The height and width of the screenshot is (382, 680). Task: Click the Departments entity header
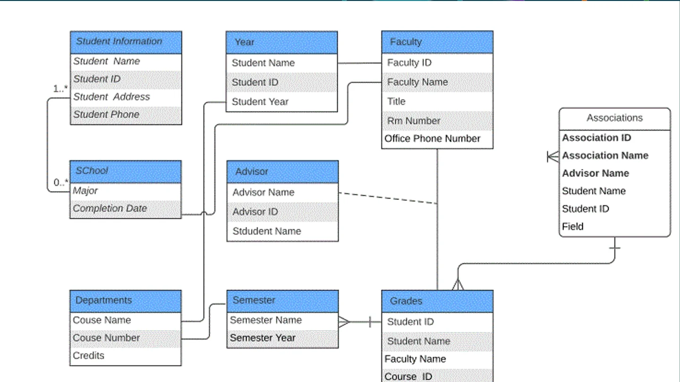[x=126, y=301]
